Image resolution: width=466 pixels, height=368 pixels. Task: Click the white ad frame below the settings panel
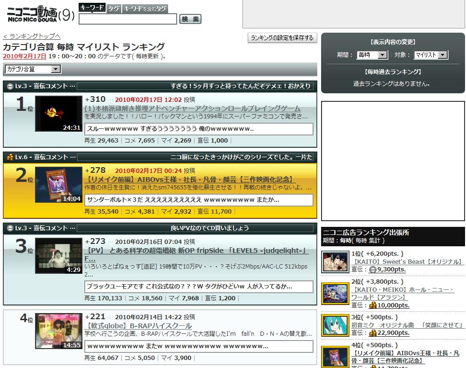point(393,161)
